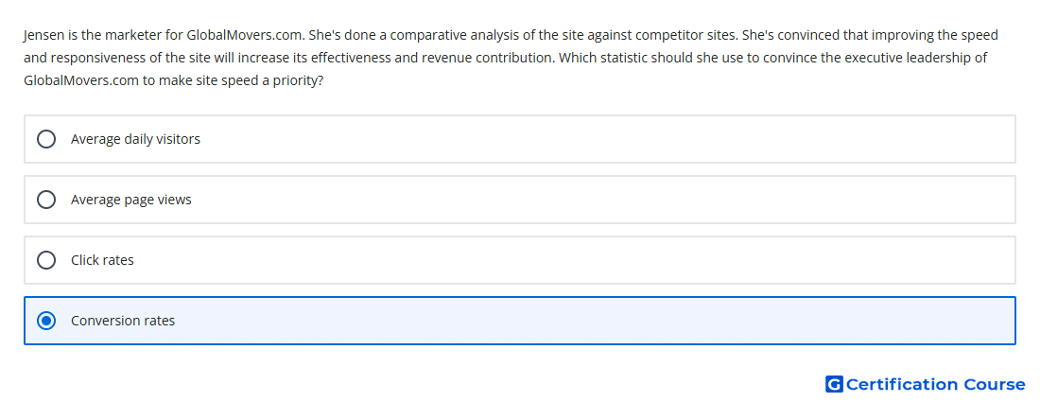The width and height of the screenshot is (1040, 402).
Task: Click the GlobalMovers.com text in first line
Action: tap(246, 35)
